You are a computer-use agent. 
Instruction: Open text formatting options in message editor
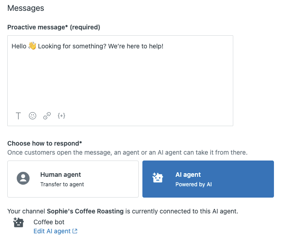(18, 116)
